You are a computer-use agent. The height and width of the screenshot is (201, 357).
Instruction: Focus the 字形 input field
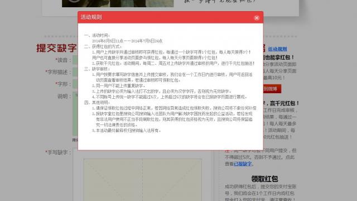(x=75, y=84)
